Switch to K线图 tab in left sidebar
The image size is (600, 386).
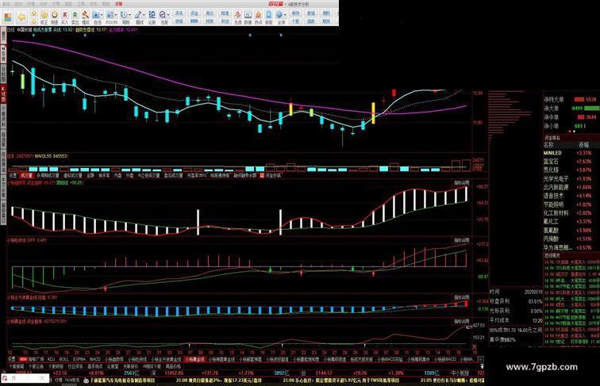click(x=3, y=94)
